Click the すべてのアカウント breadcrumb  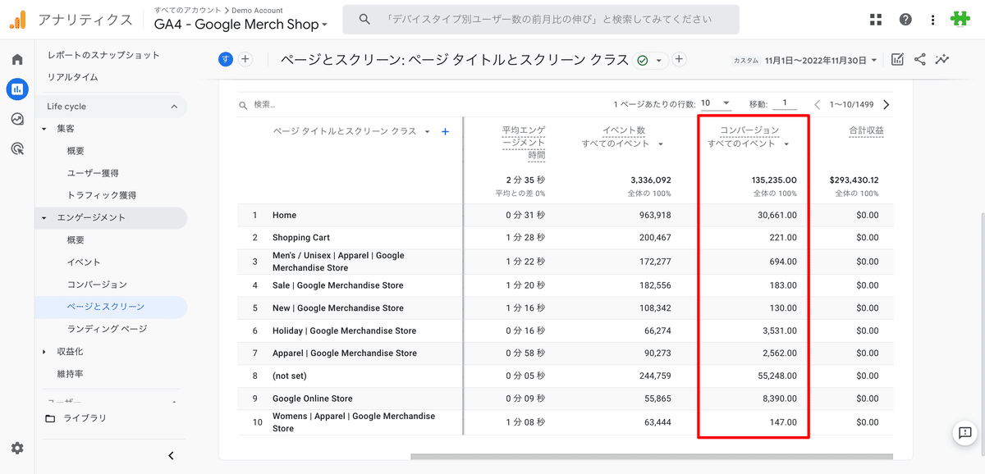[188, 10]
